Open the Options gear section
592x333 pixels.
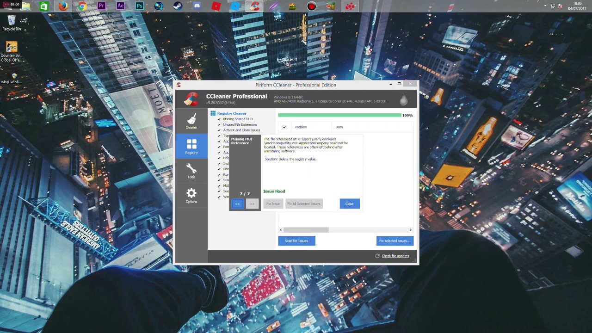191,195
